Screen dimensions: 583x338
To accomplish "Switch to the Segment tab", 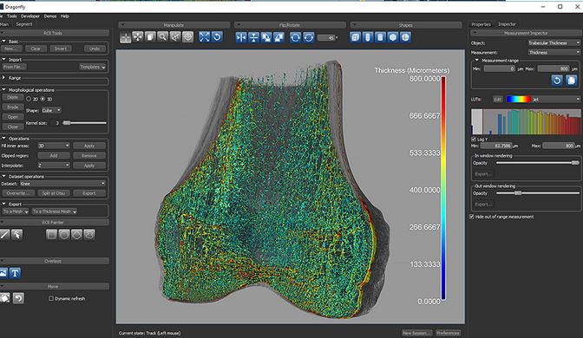I will point(24,24).
